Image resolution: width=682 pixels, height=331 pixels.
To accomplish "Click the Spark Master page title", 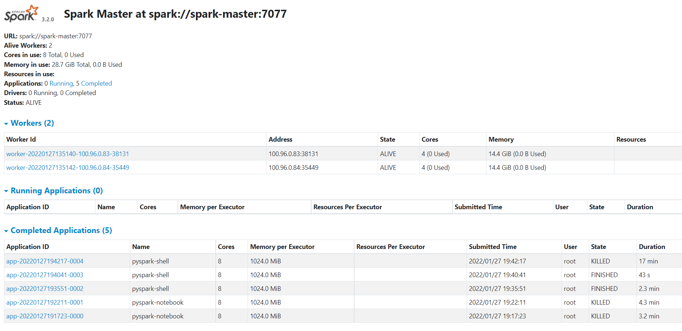I will coord(175,14).
